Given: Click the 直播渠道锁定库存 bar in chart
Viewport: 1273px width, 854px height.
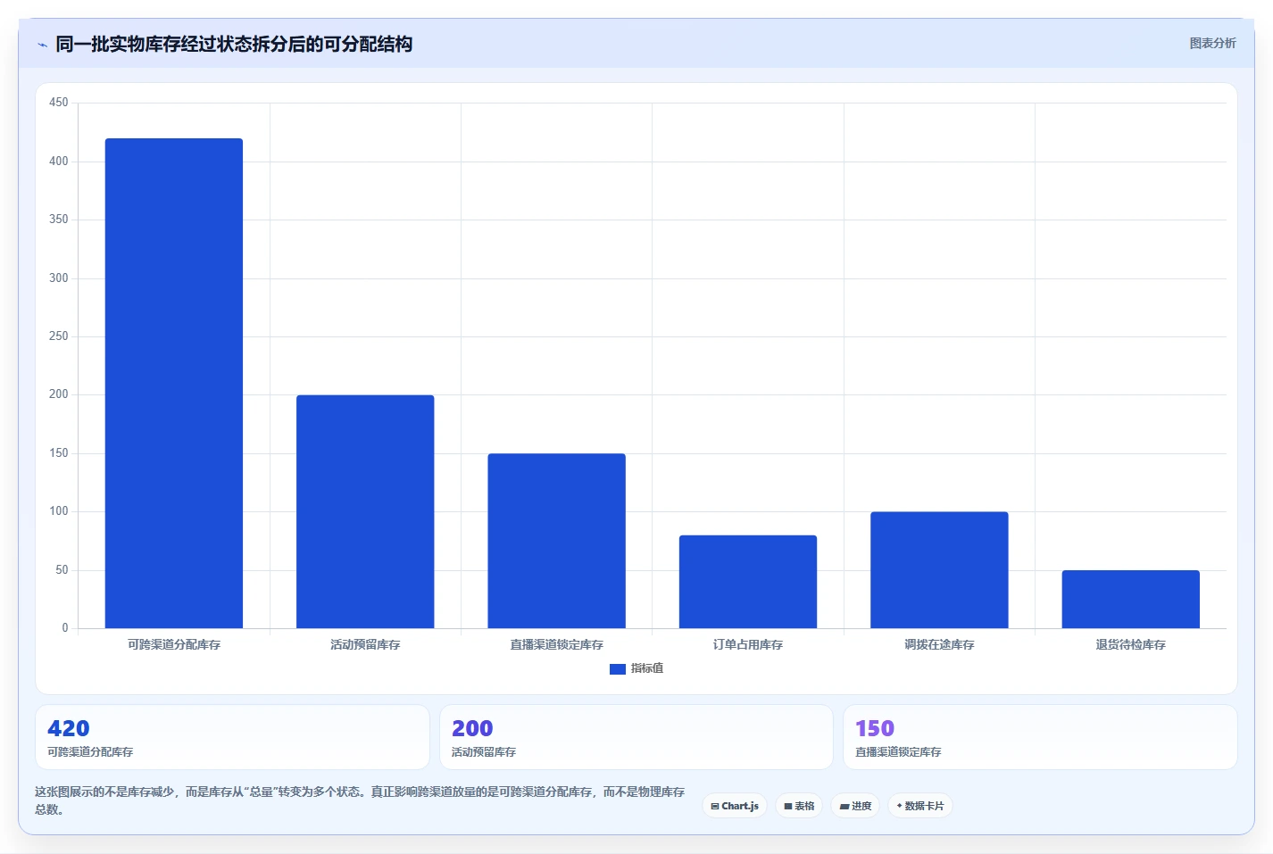Looking at the screenshot, I should [556, 541].
